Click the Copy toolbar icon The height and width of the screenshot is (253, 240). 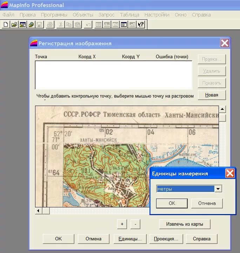69,25
